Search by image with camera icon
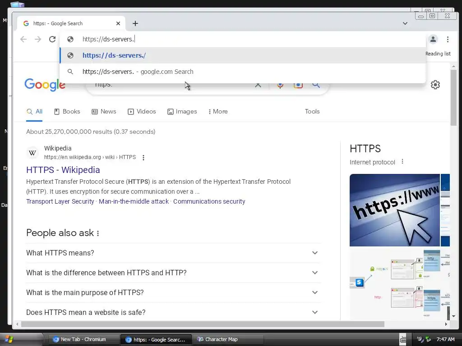 [x=298, y=85]
